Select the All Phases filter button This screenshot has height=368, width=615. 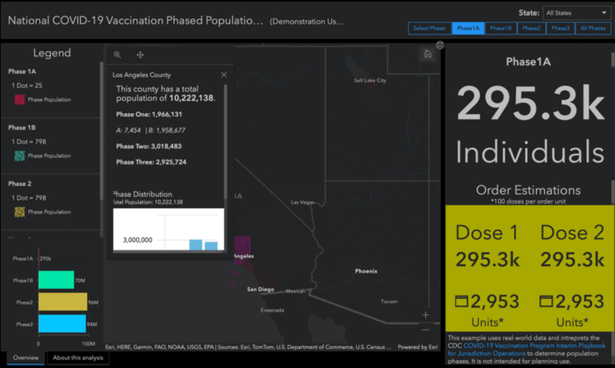593,28
